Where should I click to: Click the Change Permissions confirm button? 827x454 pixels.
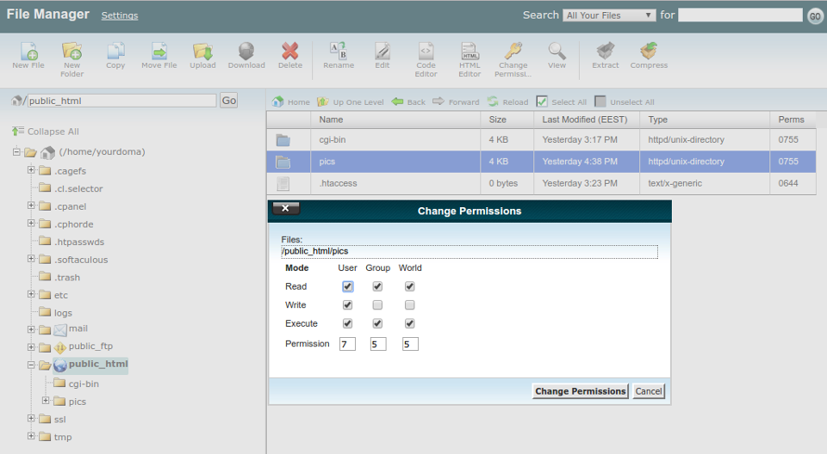point(580,390)
